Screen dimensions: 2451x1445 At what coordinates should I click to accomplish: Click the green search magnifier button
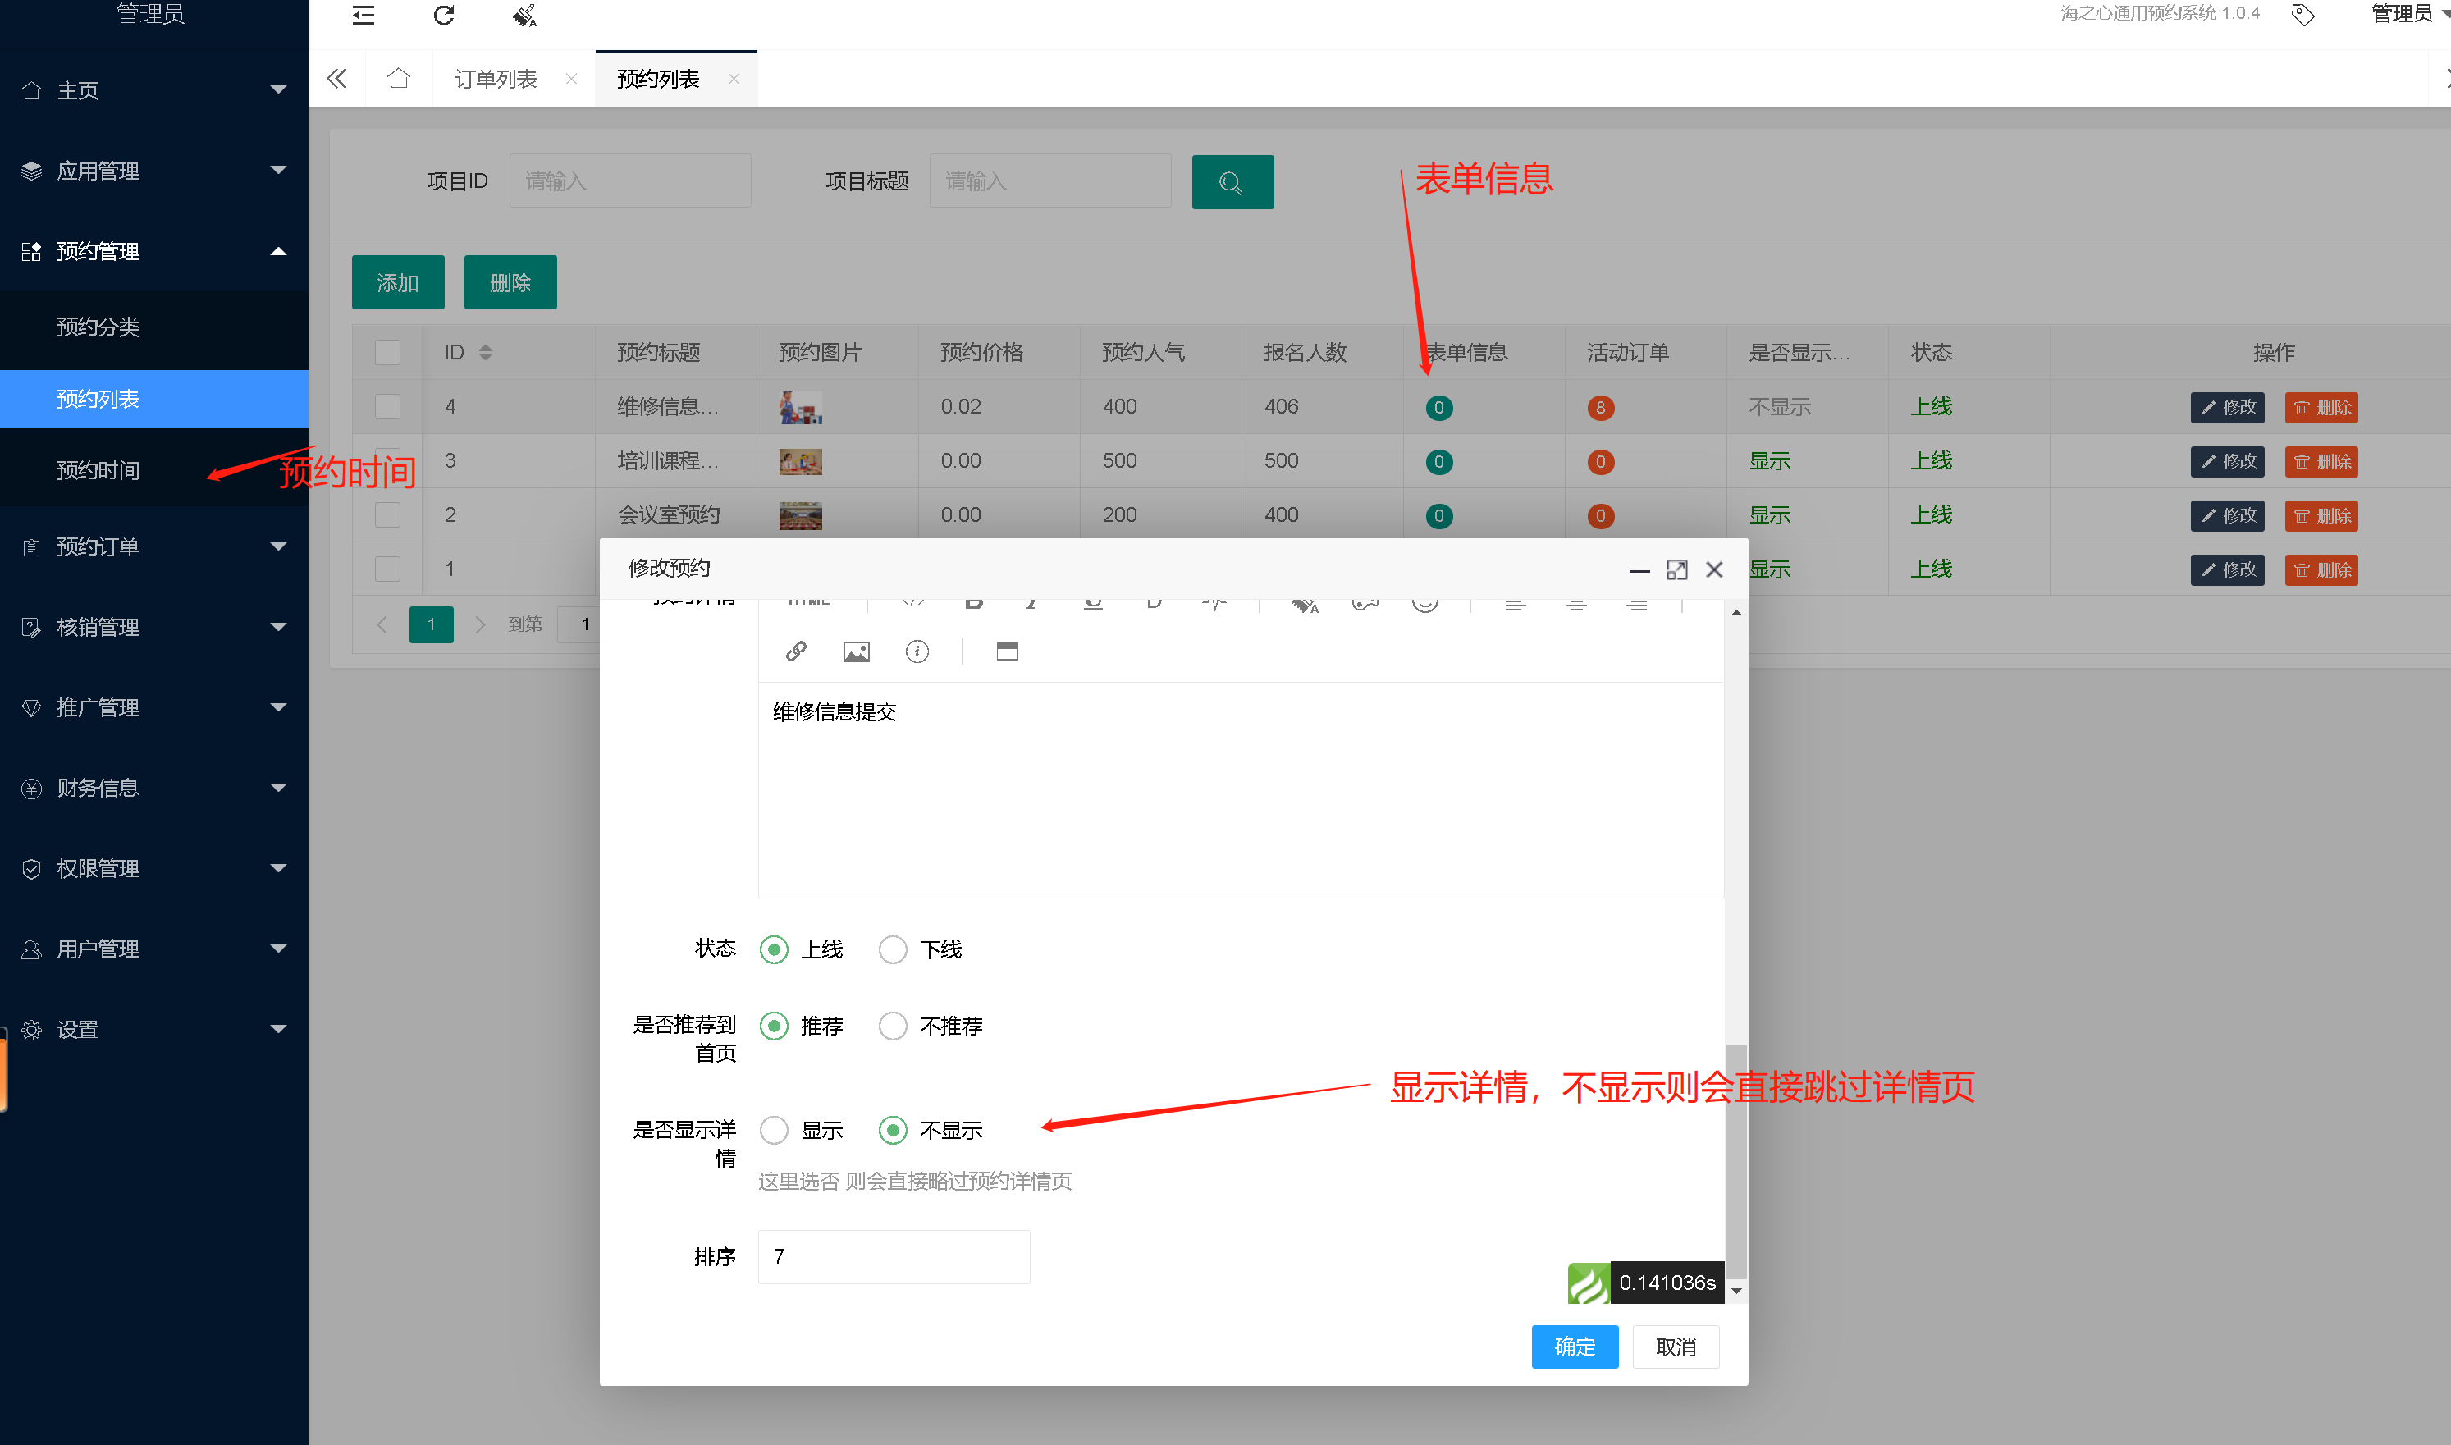click(1232, 182)
